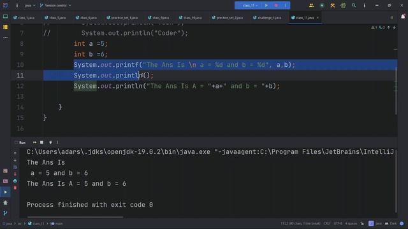Viewport: 408px width, 229px height.
Task: Open the Debug tool window bug icon
Action: click(5, 203)
